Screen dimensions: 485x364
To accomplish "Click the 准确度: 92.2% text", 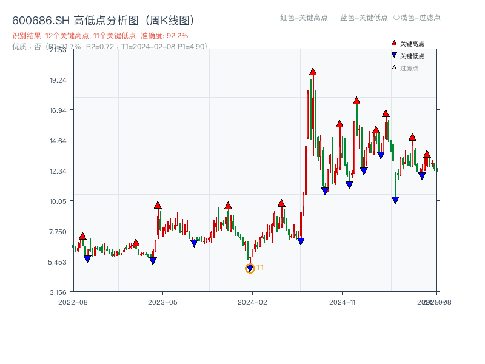I will point(164,36).
